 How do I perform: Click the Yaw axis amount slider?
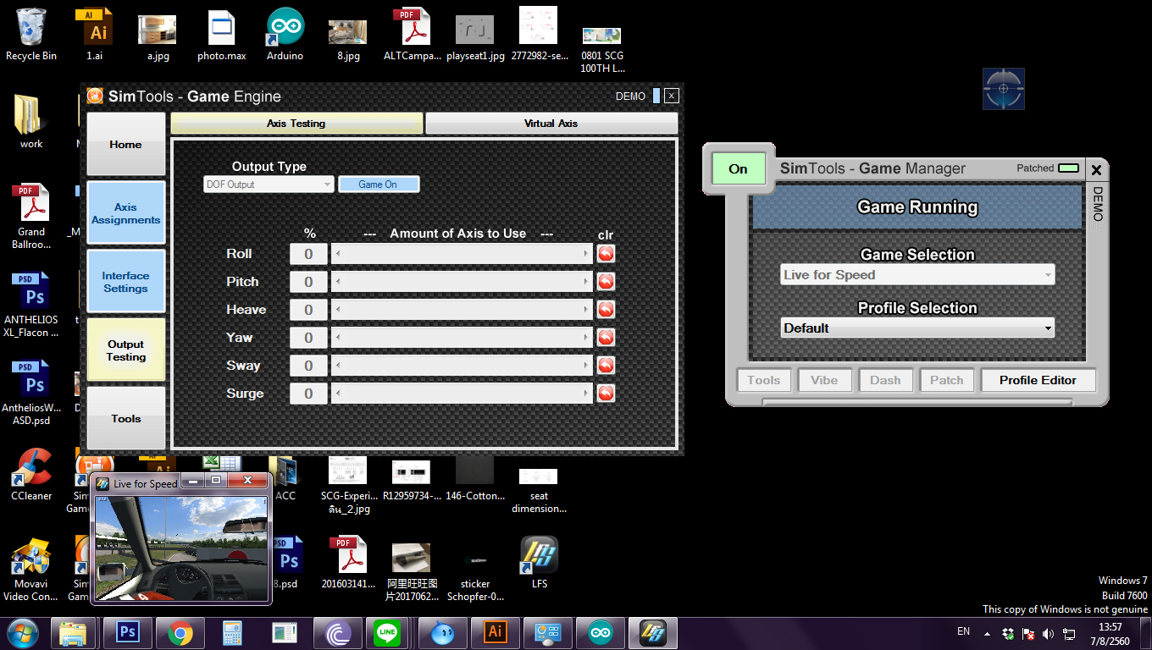click(x=462, y=338)
